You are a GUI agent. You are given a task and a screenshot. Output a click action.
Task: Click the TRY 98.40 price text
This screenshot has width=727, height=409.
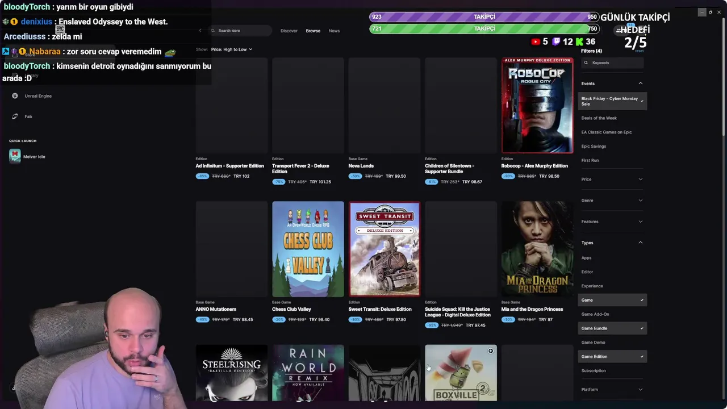click(319, 320)
